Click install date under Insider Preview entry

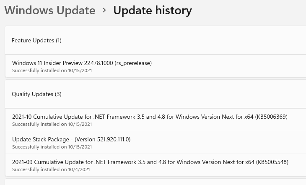pyautogui.click(x=80, y=70)
